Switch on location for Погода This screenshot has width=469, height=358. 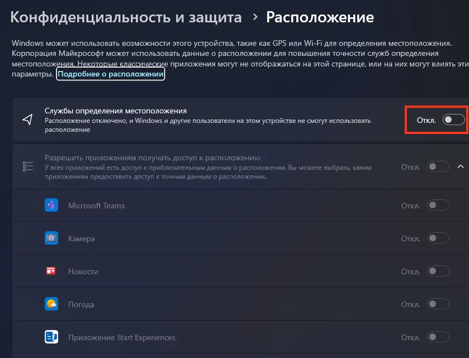(438, 304)
